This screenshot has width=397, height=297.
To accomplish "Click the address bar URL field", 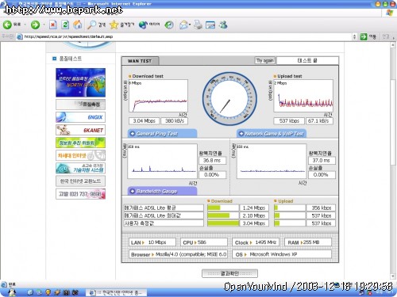I will point(185,36).
